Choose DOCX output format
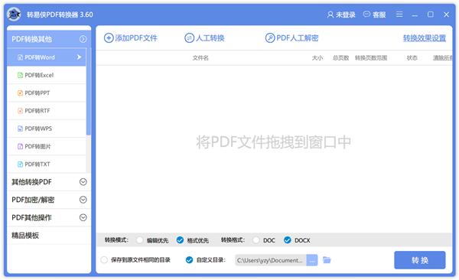The height and width of the screenshot is (280, 459). (288, 240)
